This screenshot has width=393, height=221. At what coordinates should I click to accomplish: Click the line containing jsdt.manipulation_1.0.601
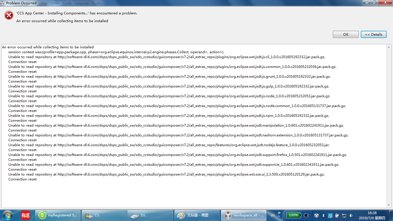tap(176, 125)
